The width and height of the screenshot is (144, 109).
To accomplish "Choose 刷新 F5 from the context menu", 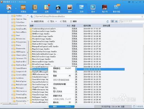I will click(62, 76).
